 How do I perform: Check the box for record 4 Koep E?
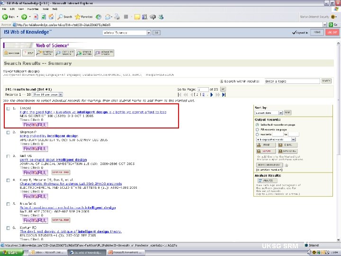8,180
